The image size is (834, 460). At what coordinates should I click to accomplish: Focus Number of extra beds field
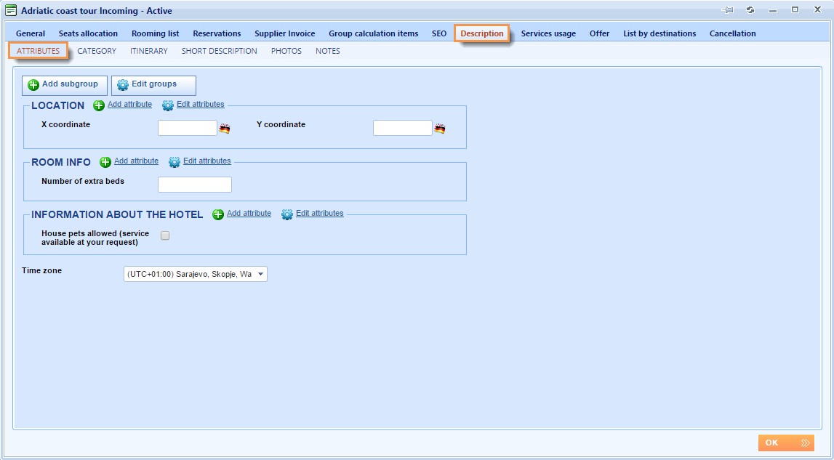tap(195, 185)
